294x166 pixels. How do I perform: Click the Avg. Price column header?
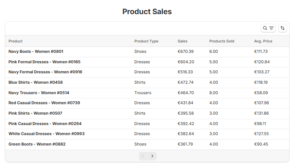pyautogui.click(x=263, y=41)
